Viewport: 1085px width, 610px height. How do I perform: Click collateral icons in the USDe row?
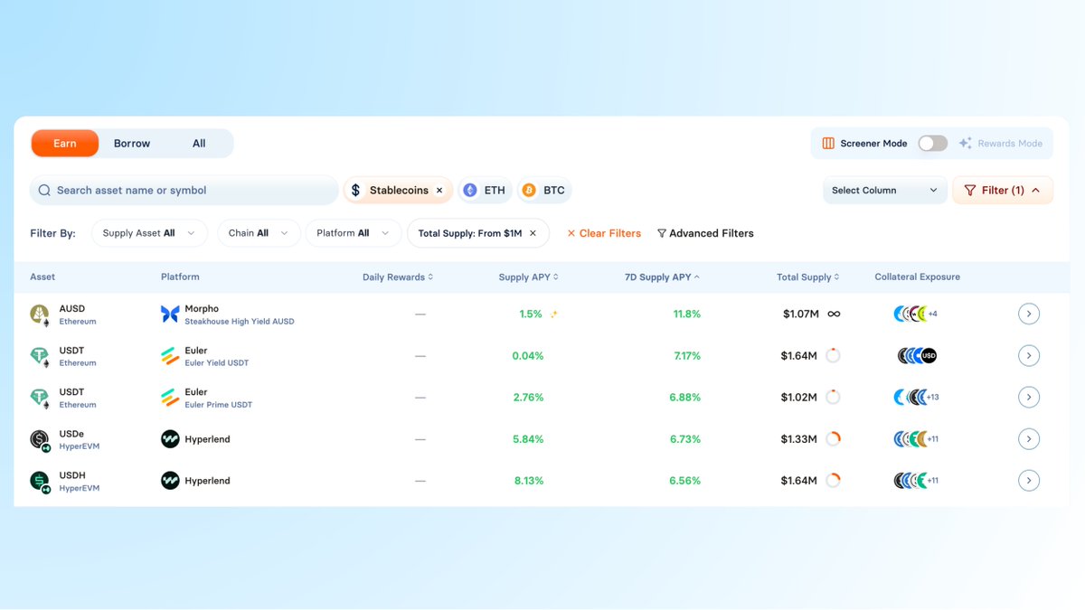[917, 439]
